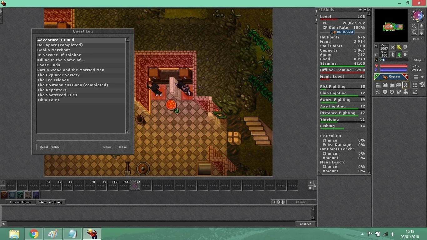Click Quest Log scrollbar down arrow
427x240 pixels.
[x=127, y=132]
